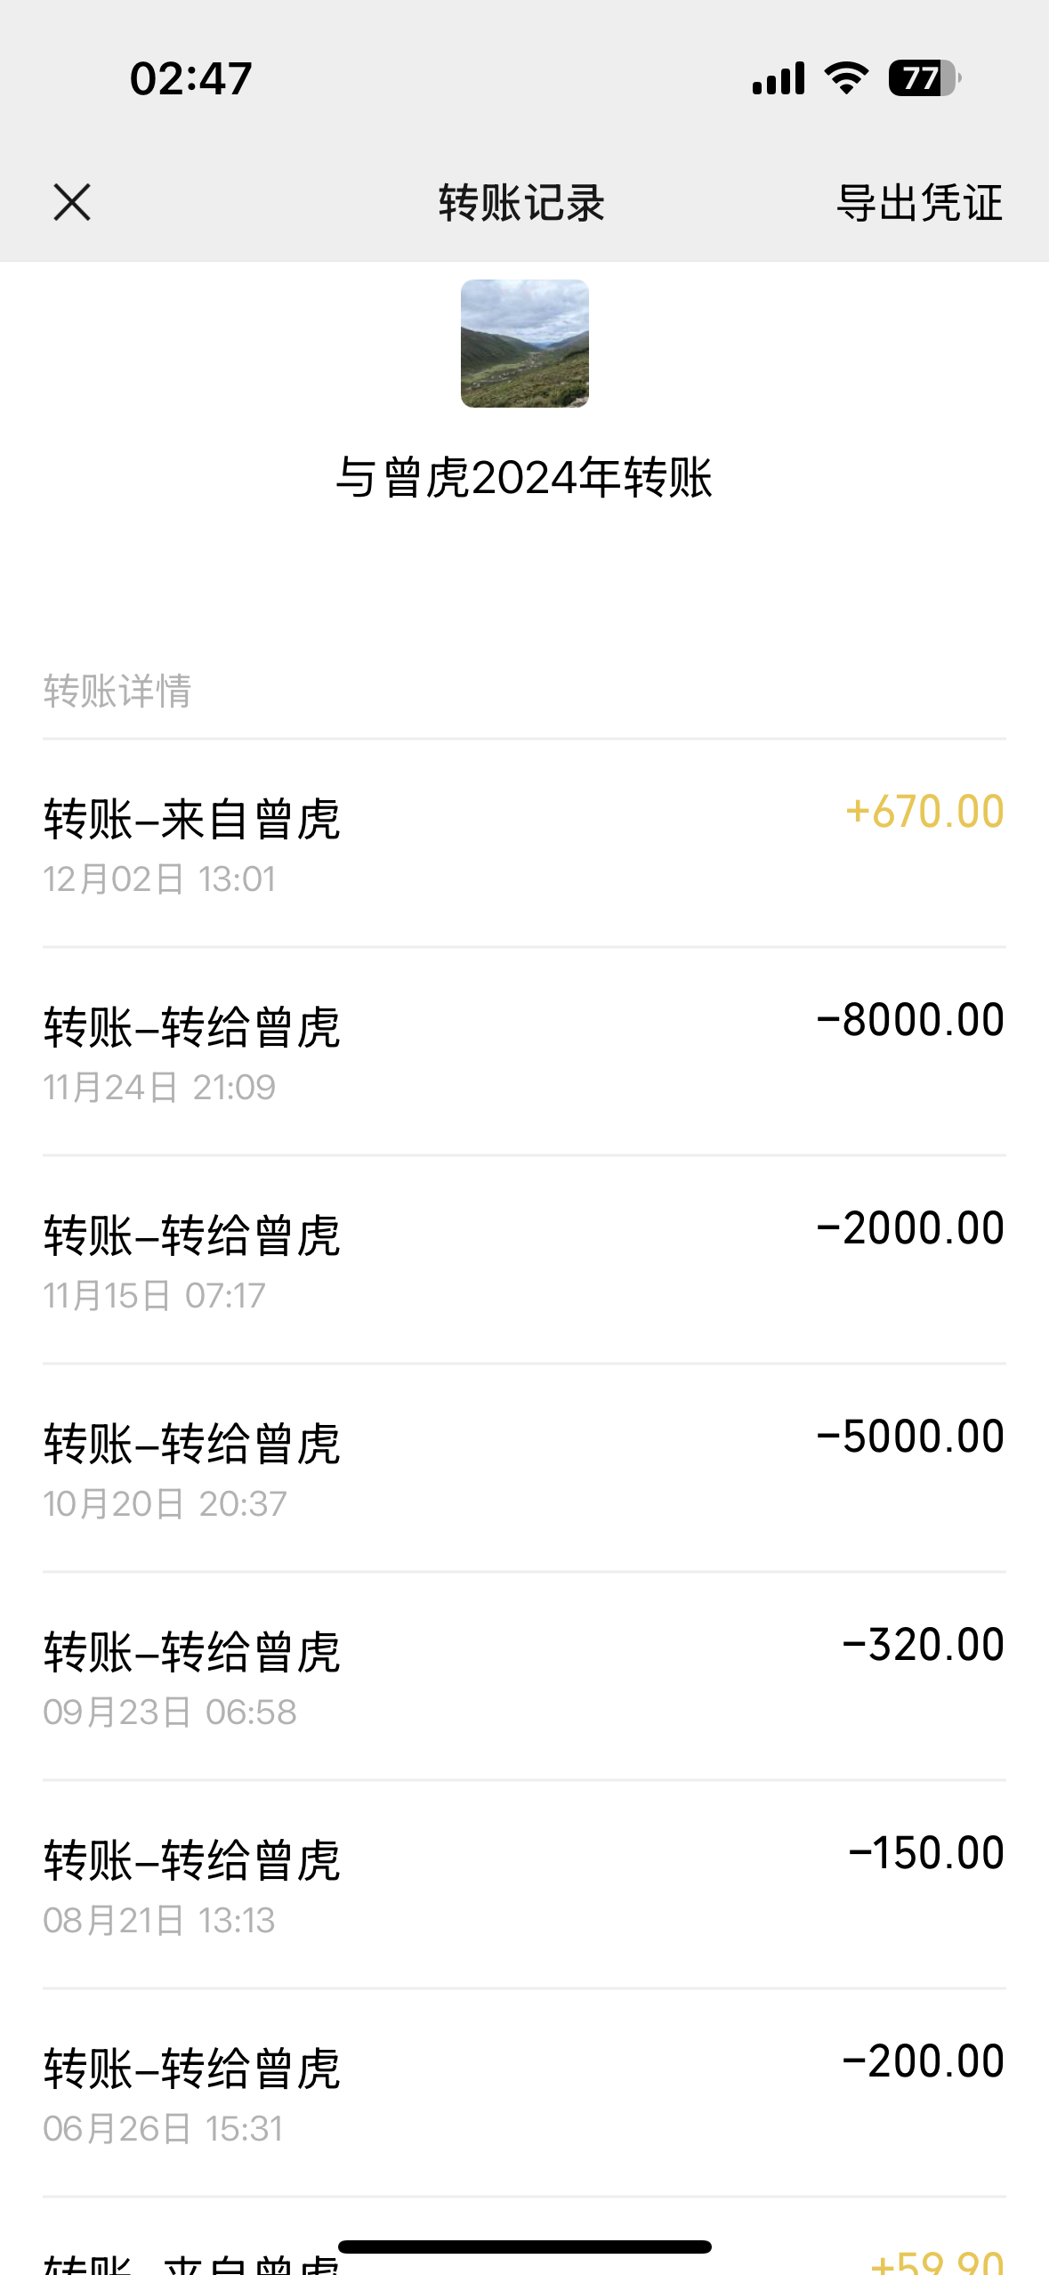
Task: Open the +670.00 transfer from 曾虎
Action: point(524,843)
